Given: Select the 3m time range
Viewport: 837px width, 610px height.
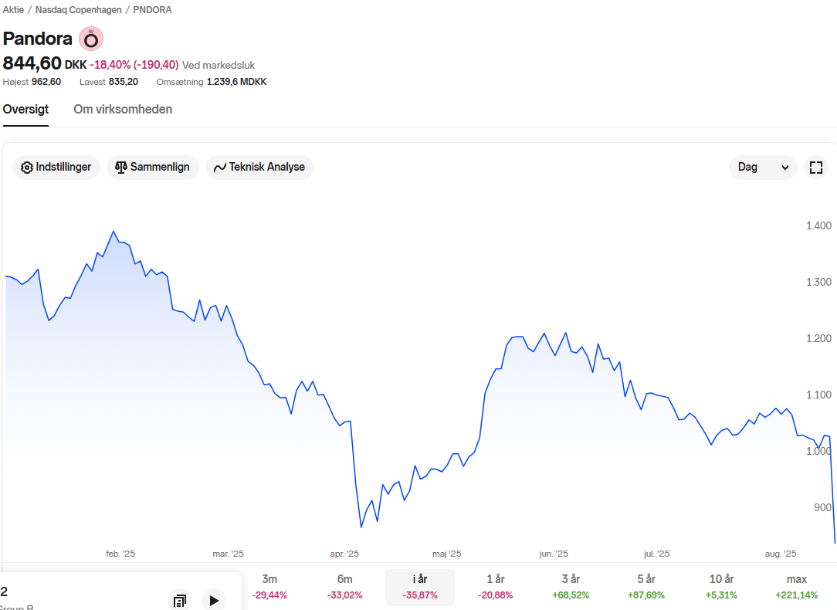Looking at the screenshot, I should tap(269, 587).
